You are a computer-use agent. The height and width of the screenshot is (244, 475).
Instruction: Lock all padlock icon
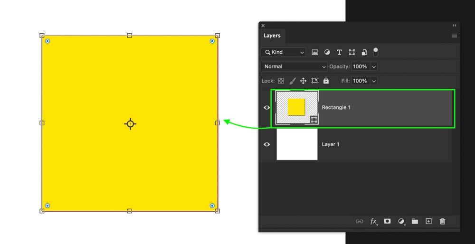pos(326,81)
